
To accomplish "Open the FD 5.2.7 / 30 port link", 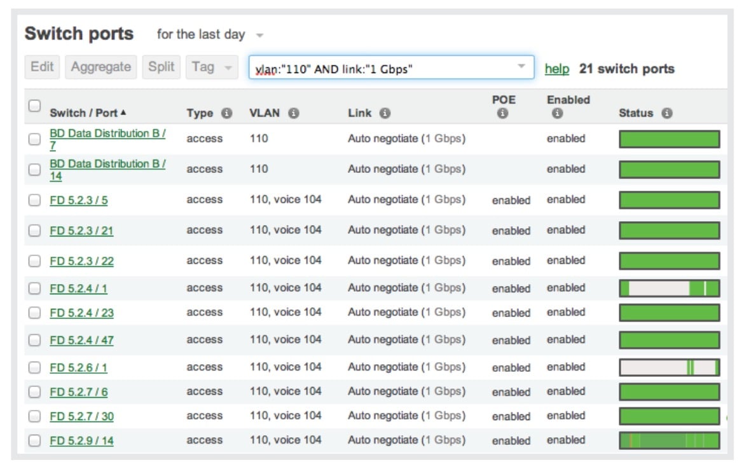I will [x=81, y=416].
